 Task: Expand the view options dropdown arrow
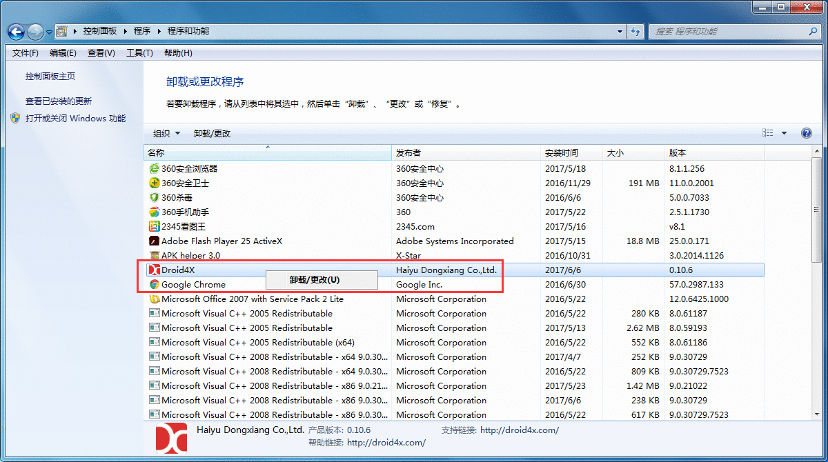coord(784,133)
